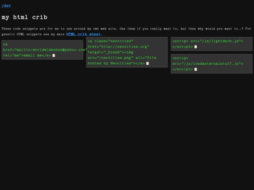Copy the email me mailto snippet
This screenshot has width=254, height=190.
point(54,55)
